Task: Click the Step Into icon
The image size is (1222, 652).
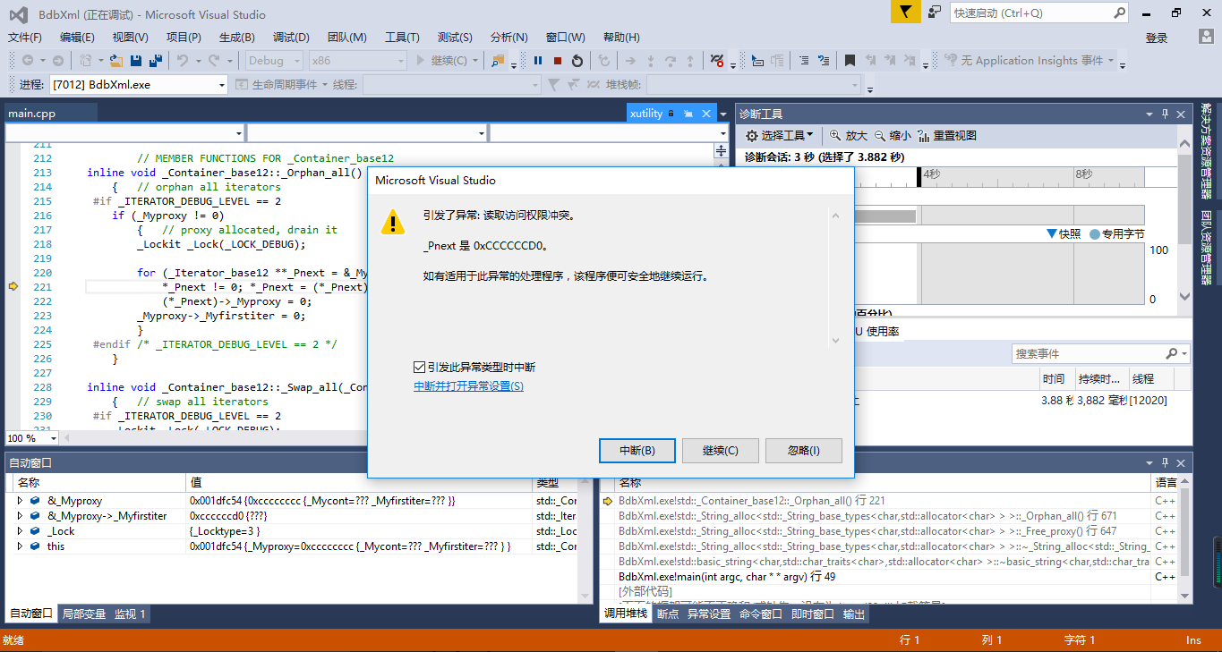Action: 651,61
